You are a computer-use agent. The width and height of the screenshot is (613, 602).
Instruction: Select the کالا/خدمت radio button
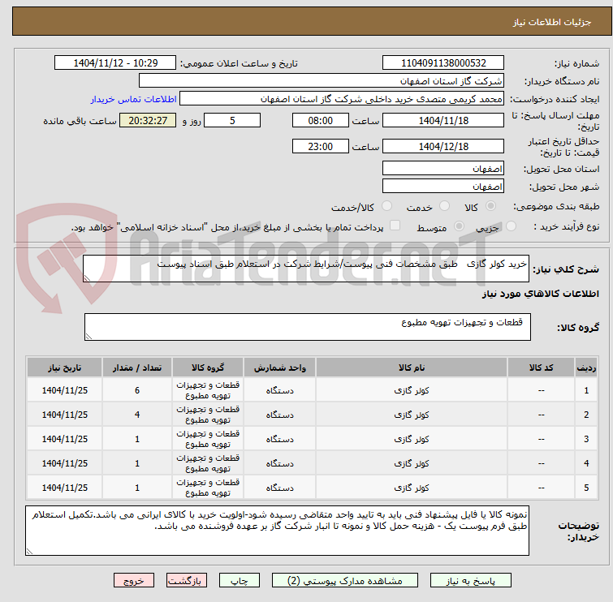386,206
